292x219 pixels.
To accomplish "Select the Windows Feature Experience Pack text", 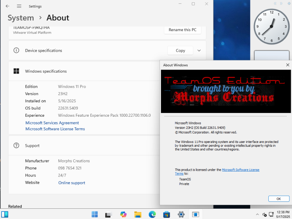I will coord(104,115).
